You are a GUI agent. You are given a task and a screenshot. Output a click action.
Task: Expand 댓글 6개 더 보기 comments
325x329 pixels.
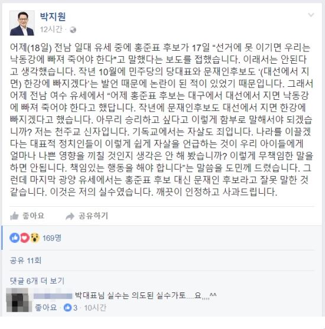pos(37,281)
